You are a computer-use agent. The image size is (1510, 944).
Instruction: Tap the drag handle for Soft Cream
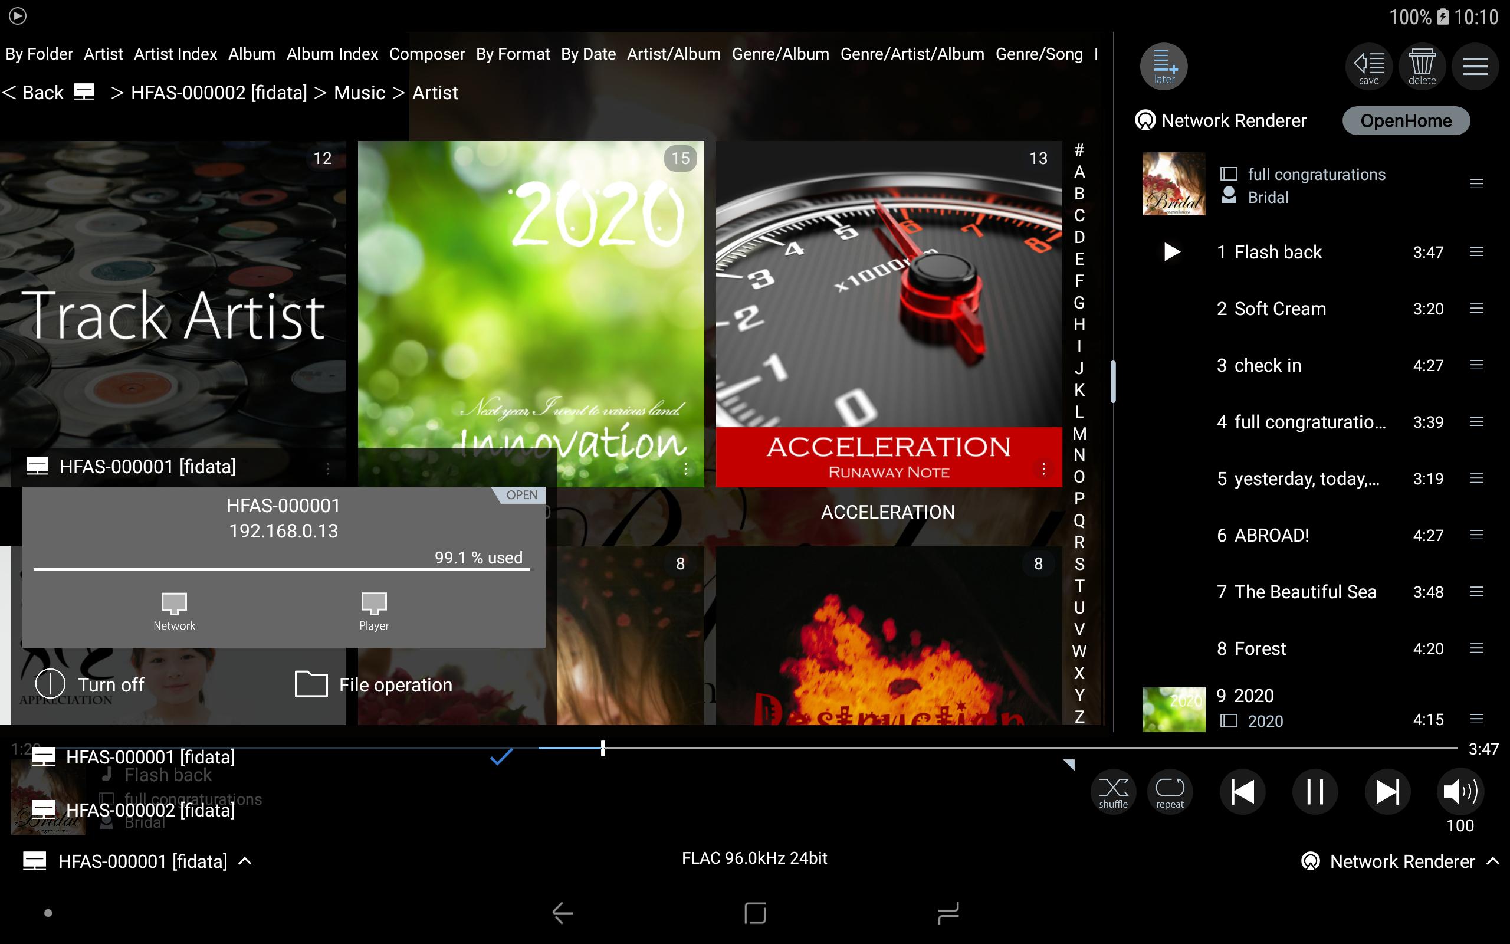(x=1476, y=309)
